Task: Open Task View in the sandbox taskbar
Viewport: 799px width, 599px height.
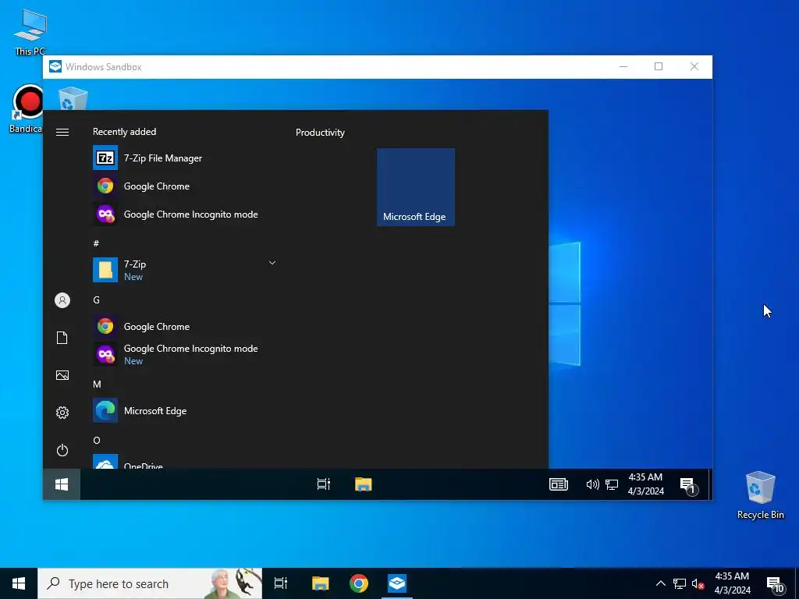Action: 324,484
